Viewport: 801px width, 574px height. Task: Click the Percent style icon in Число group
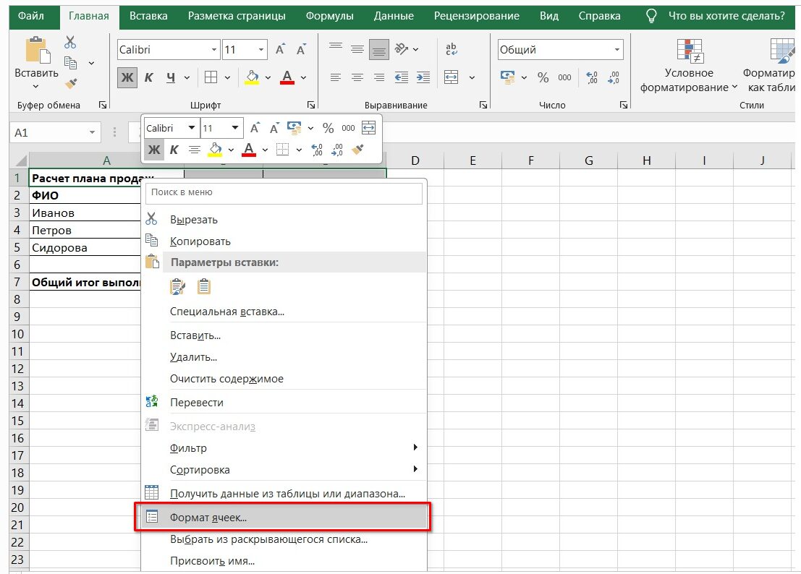[x=543, y=77]
